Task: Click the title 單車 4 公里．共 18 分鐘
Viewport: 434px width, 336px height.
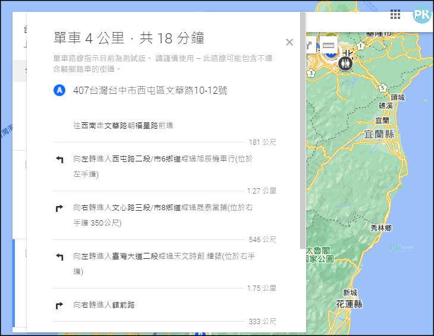Action: click(129, 38)
